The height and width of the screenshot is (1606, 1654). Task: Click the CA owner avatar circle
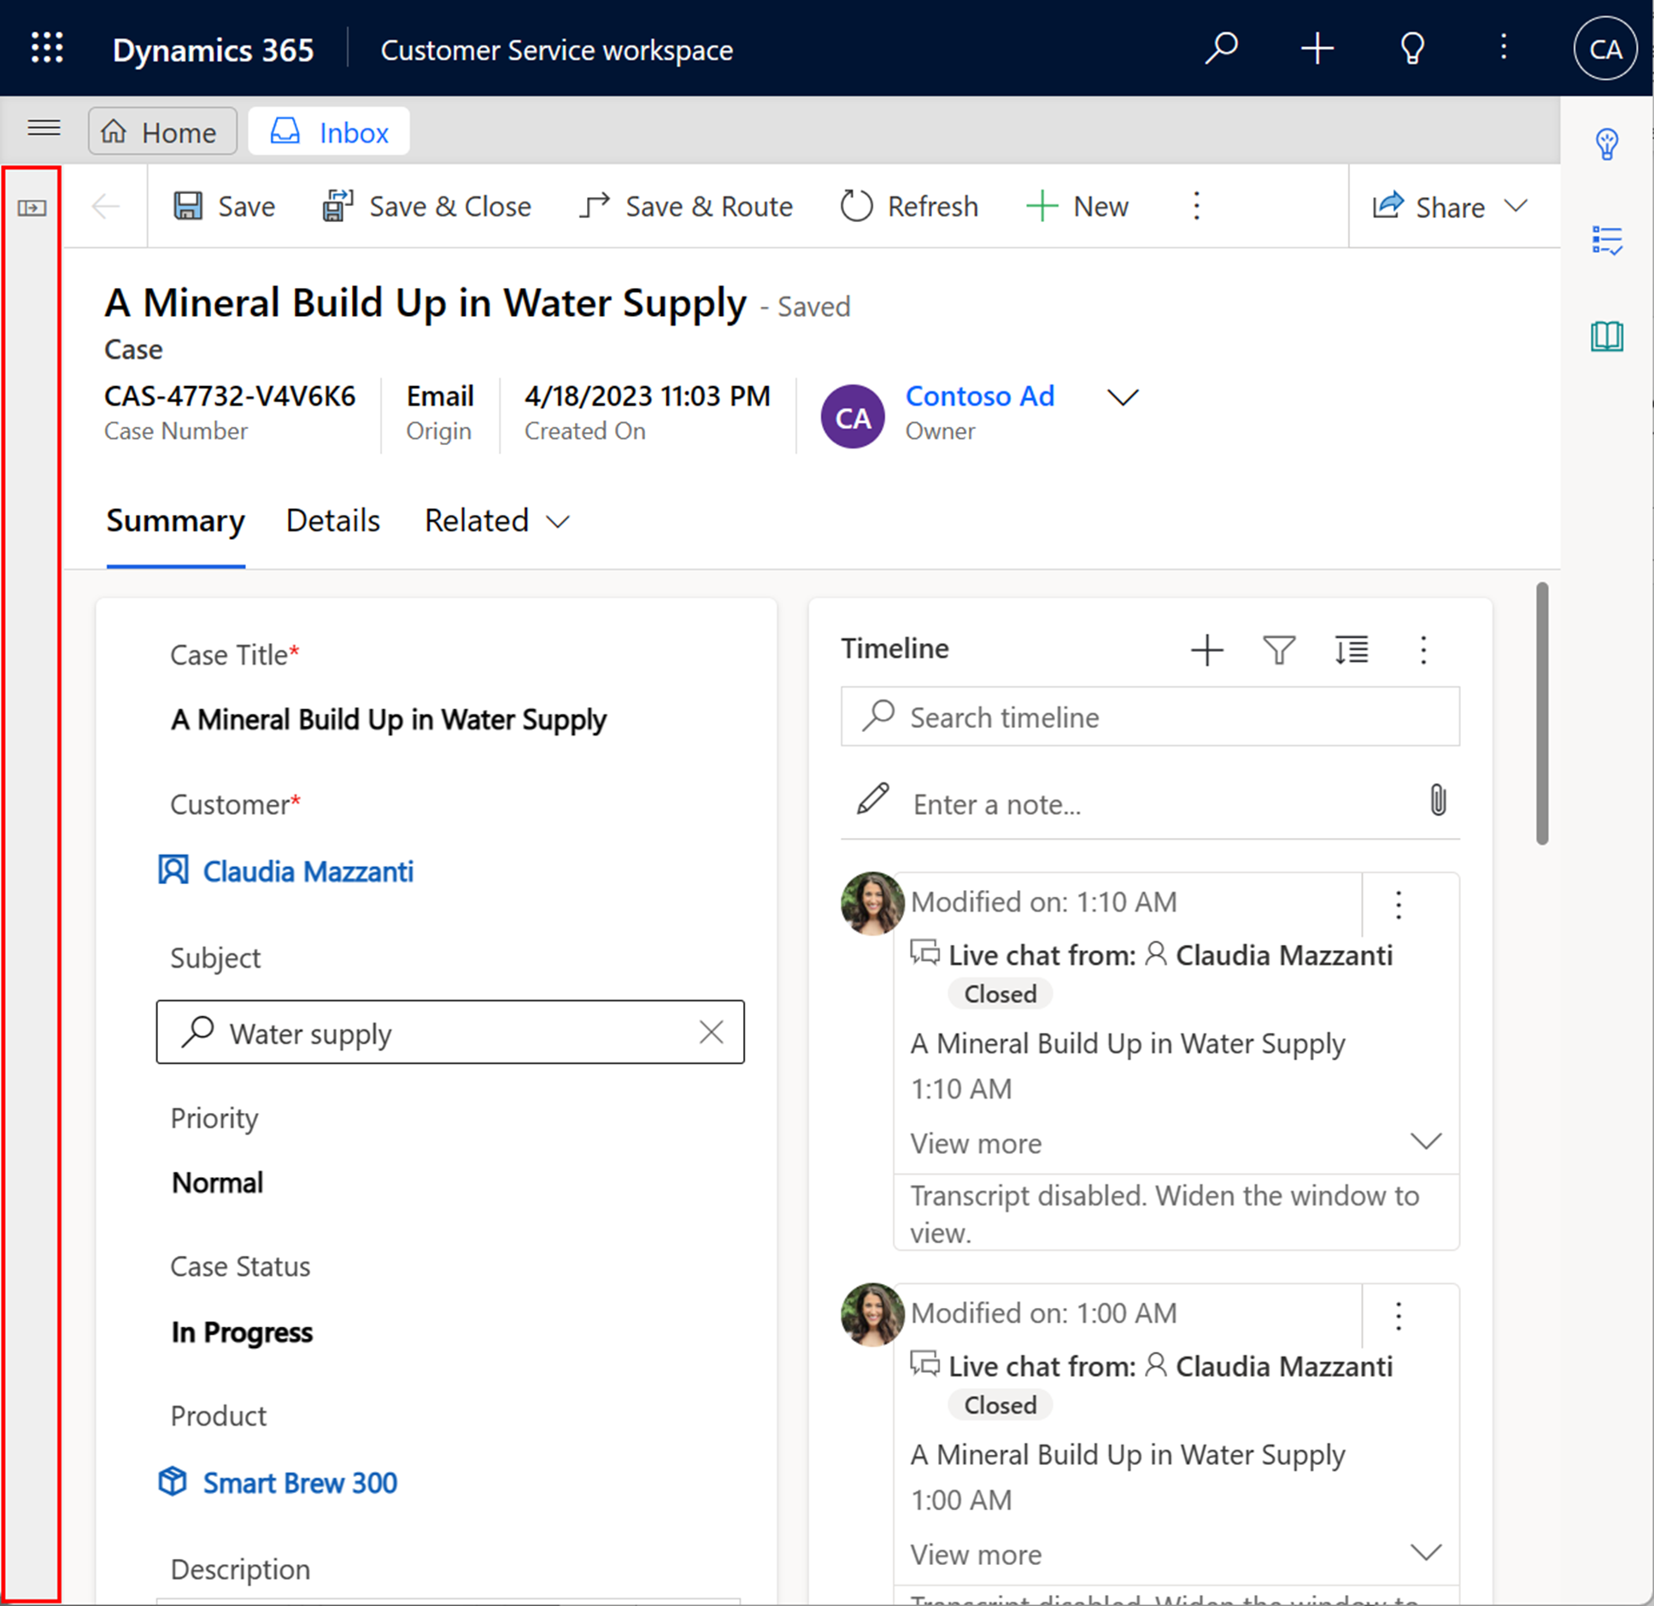(852, 417)
